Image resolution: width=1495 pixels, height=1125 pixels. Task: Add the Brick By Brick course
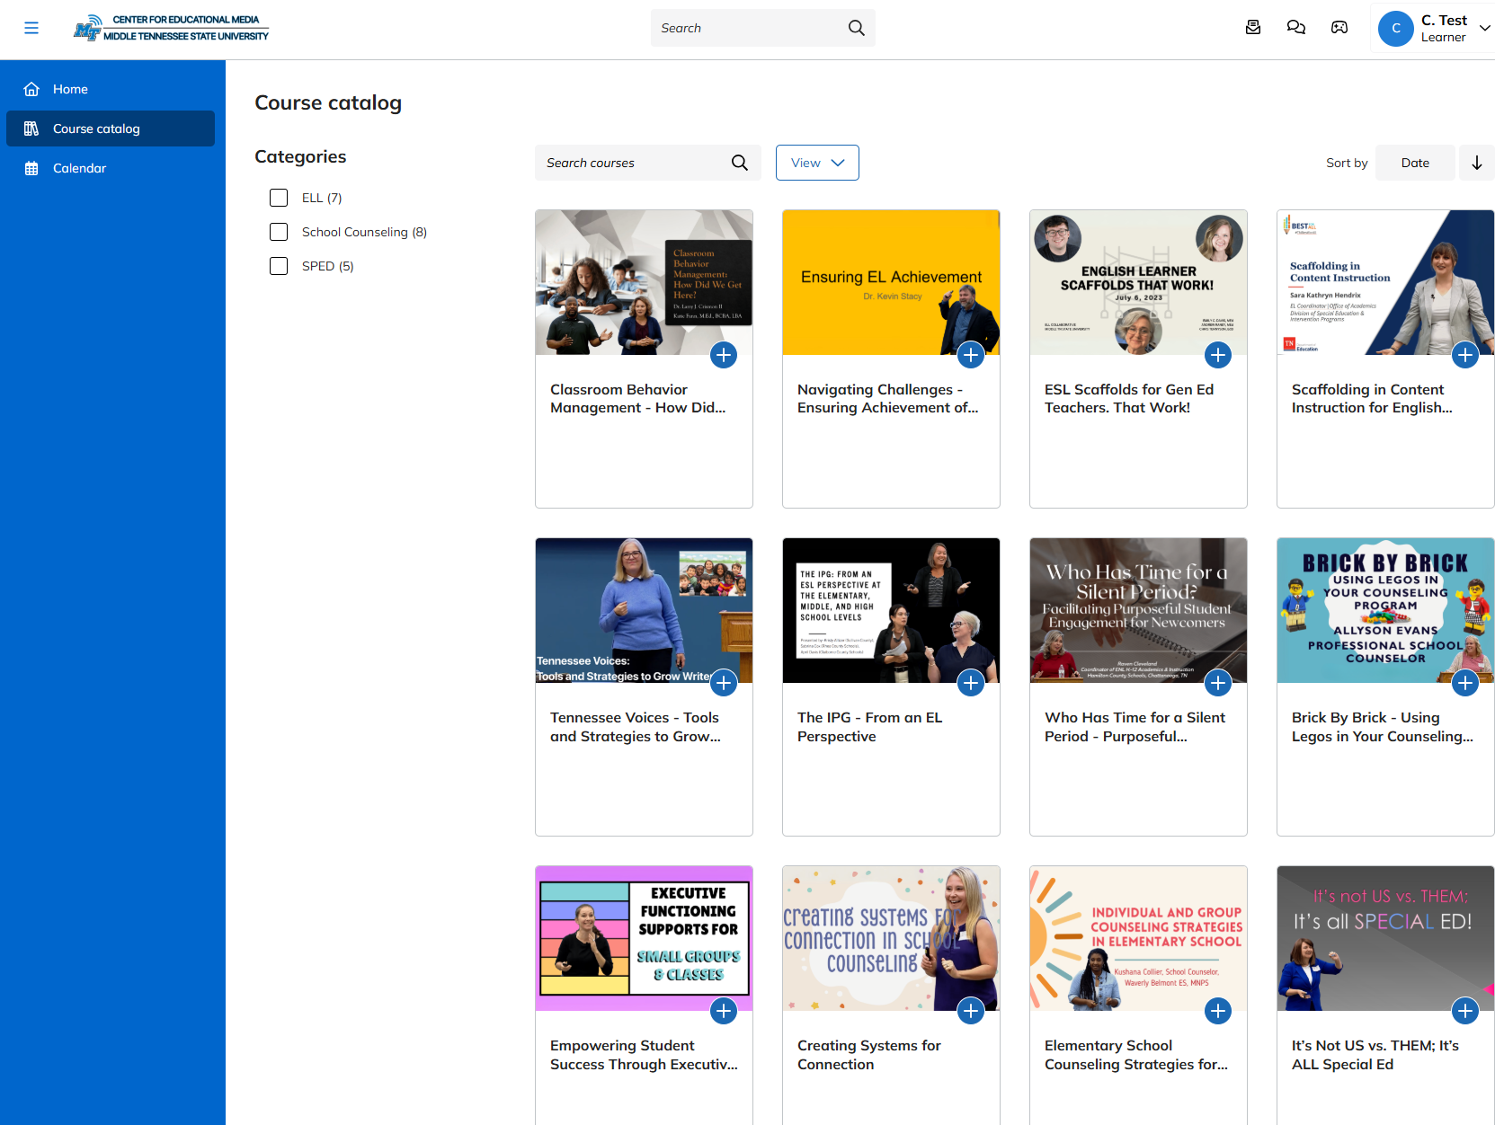pos(1464,683)
